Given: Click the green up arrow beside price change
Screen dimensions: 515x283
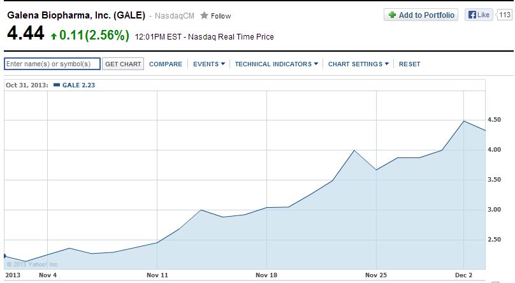Looking at the screenshot, I should [x=54, y=37].
